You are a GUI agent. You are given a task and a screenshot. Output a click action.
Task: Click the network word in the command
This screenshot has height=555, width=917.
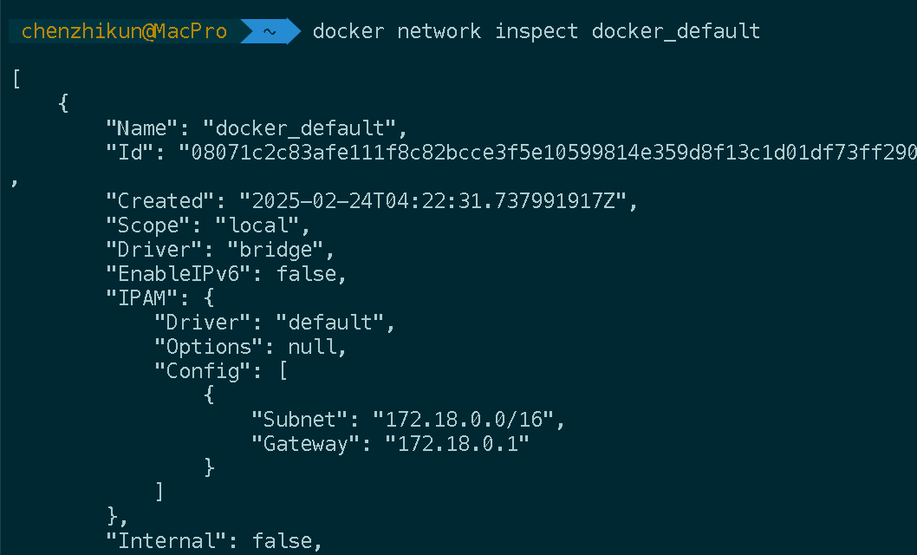point(439,31)
